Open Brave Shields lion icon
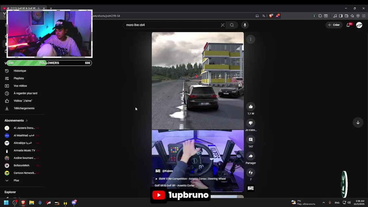The width and height of the screenshot is (368, 207). click(271, 16)
